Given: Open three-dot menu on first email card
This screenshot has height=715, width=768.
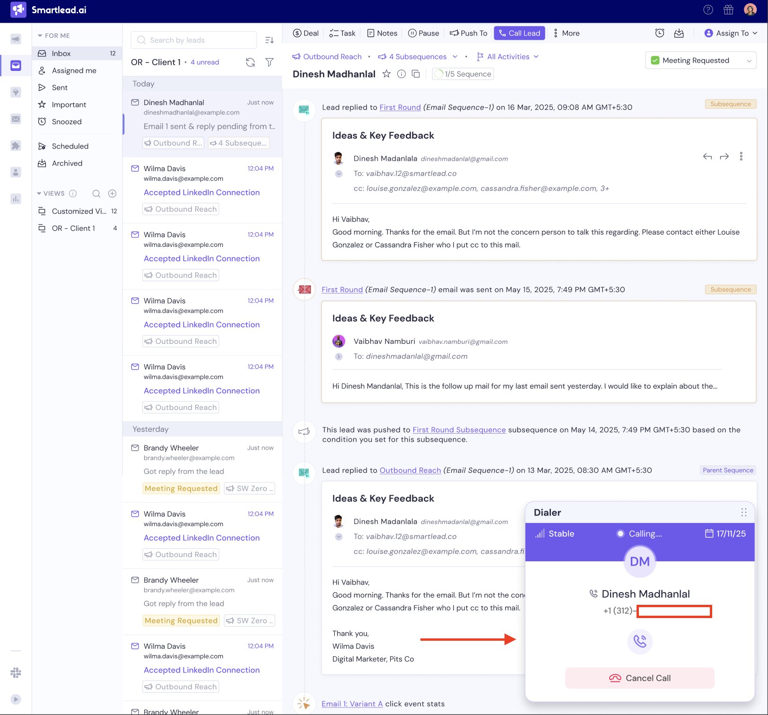Looking at the screenshot, I should [x=741, y=157].
